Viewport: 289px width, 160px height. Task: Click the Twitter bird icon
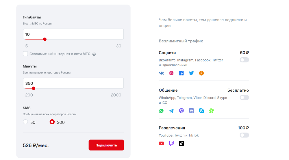click(191, 73)
